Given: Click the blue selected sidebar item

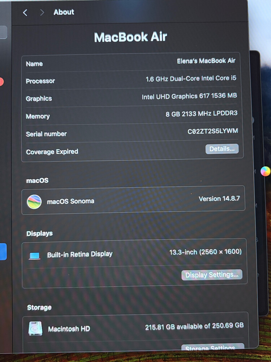Looking at the screenshot, I should 3,252.
